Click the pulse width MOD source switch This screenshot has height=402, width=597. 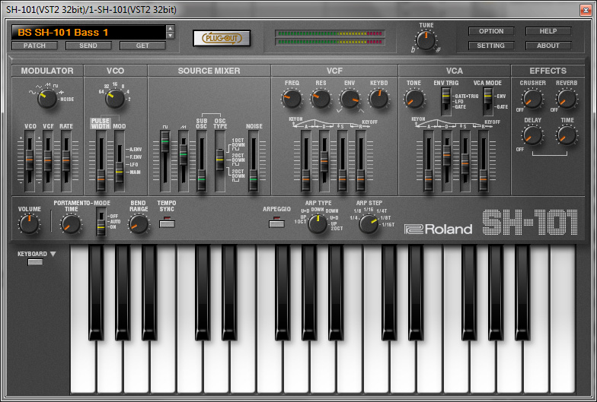tap(119, 161)
